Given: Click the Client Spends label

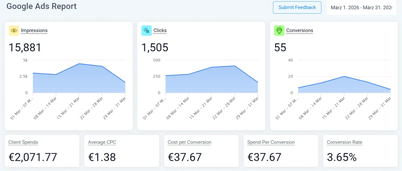Looking at the screenshot, I should click(x=23, y=142).
